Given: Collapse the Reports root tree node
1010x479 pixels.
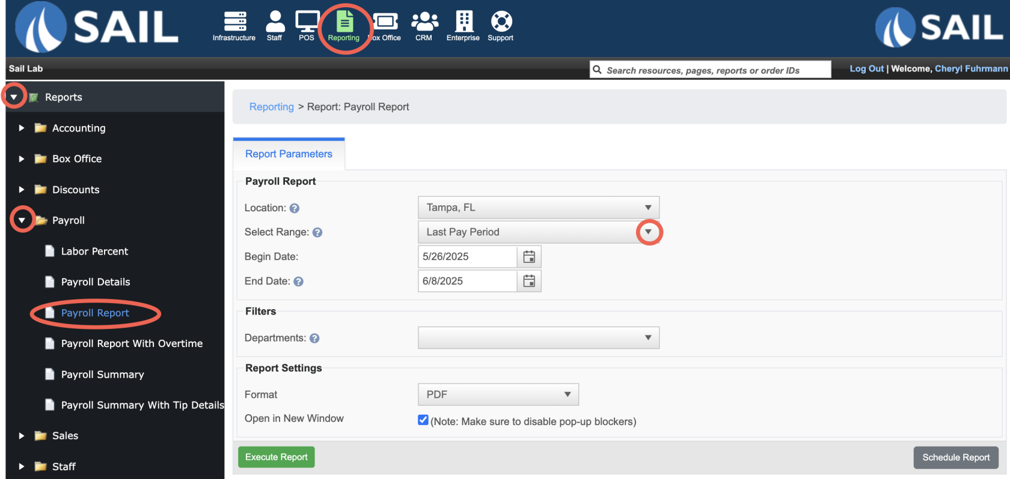Looking at the screenshot, I should point(13,97).
